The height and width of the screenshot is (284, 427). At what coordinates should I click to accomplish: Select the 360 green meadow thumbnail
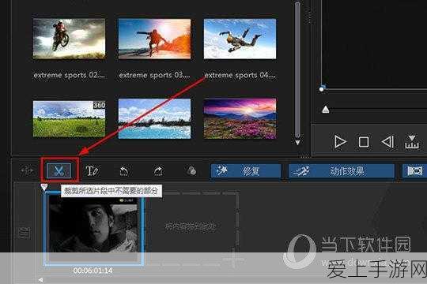(69, 119)
